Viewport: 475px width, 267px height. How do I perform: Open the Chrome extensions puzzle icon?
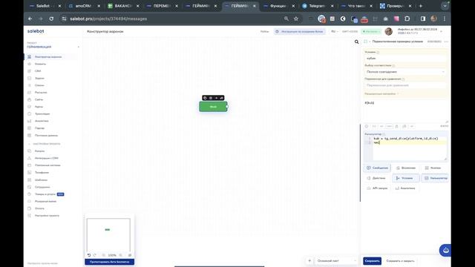tap(407, 19)
